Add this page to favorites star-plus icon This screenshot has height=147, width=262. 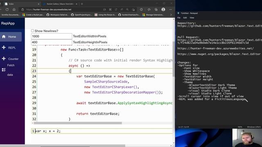click(133, 9)
